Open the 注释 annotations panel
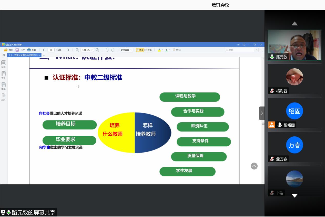 coord(3,97)
